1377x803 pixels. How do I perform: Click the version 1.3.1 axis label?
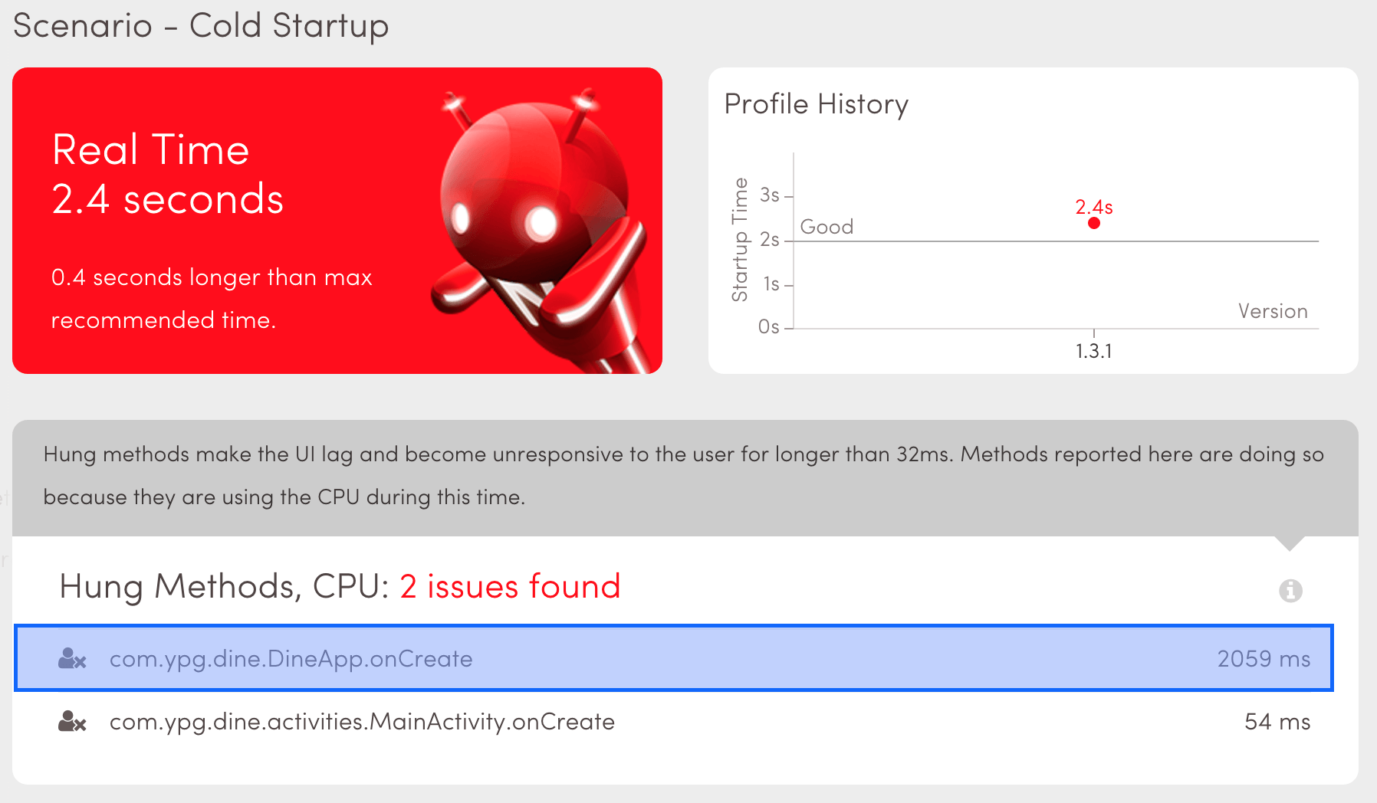[x=1094, y=352]
